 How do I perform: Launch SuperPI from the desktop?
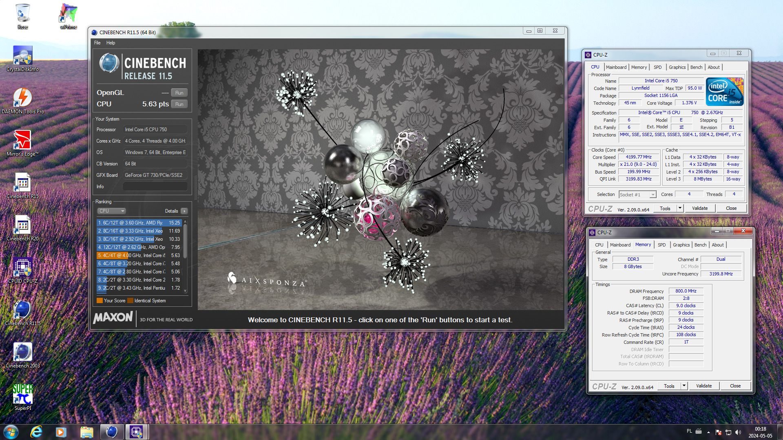(x=23, y=398)
